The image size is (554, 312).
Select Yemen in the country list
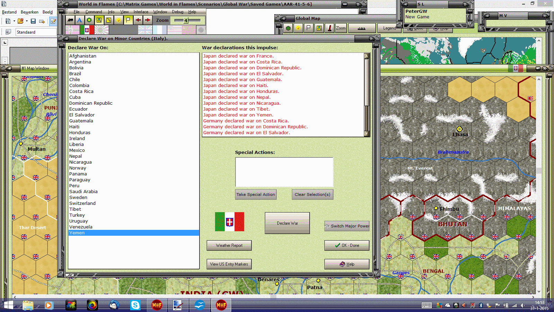point(134,233)
